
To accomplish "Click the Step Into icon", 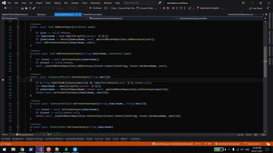I will (x=177, y=8).
